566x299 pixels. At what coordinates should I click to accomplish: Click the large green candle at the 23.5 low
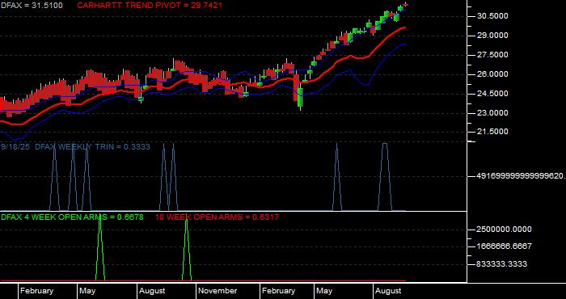300,97
